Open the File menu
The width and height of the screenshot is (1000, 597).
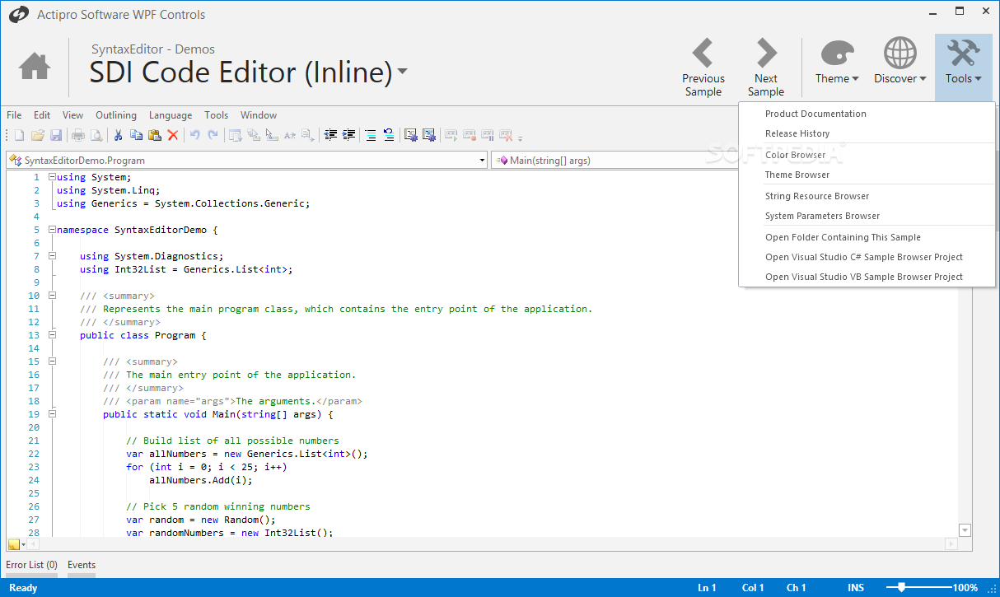click(14, 115)
